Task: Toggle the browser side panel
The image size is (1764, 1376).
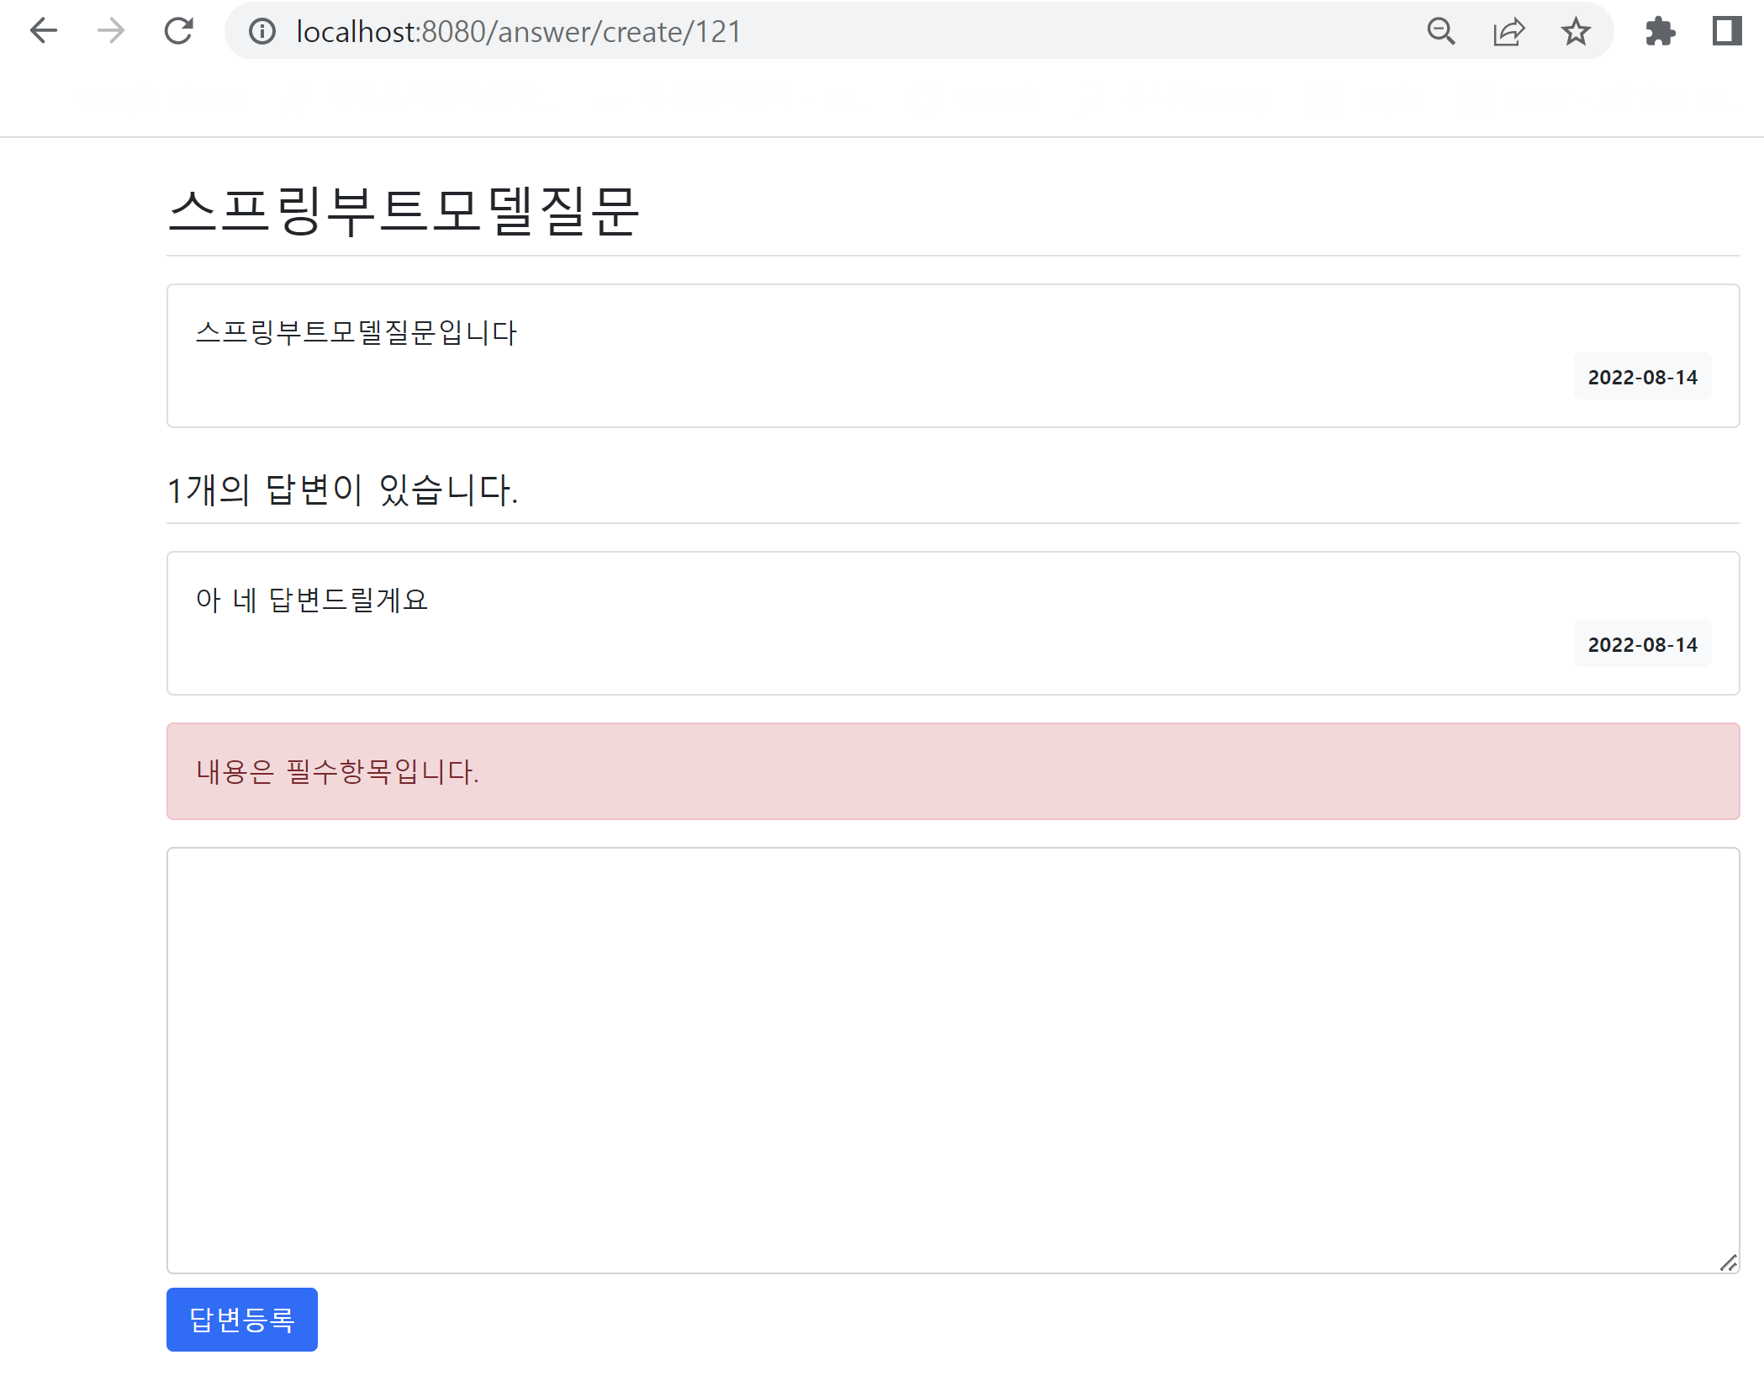Action: coord(1727,31)
